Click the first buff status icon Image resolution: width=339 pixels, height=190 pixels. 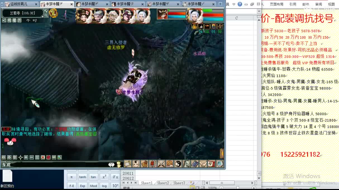click(x=194, y=26)
